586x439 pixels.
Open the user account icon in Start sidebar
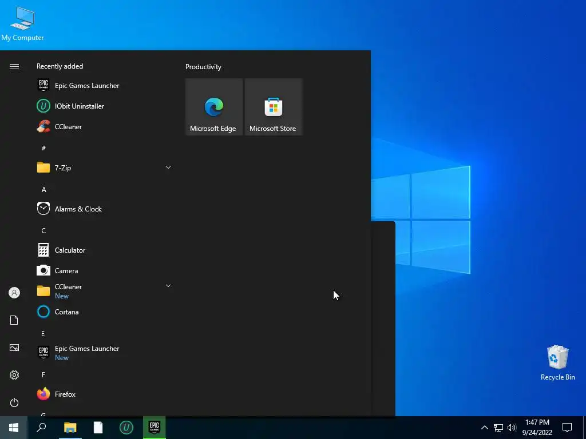14,293
